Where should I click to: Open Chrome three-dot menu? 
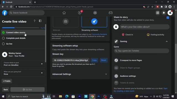(x=174, y=7)
